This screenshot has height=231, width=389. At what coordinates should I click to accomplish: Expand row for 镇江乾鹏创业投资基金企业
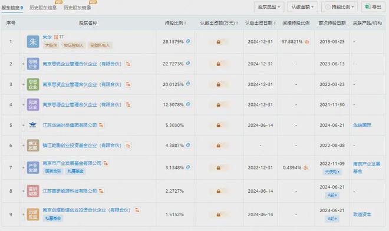[24, 146]
